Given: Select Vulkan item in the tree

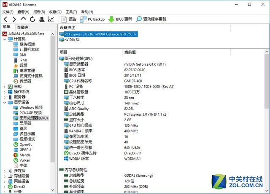Looking at the screenshot, I should [x=22, y=160].
